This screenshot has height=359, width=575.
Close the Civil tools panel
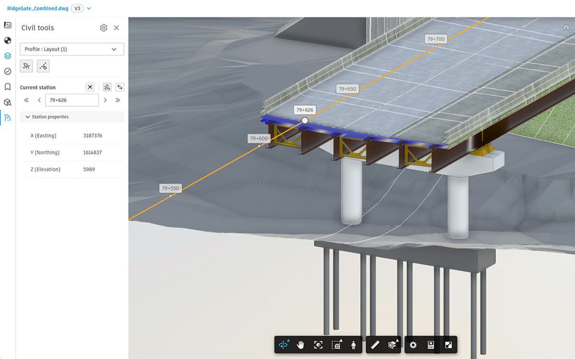(x=116, y=28)
